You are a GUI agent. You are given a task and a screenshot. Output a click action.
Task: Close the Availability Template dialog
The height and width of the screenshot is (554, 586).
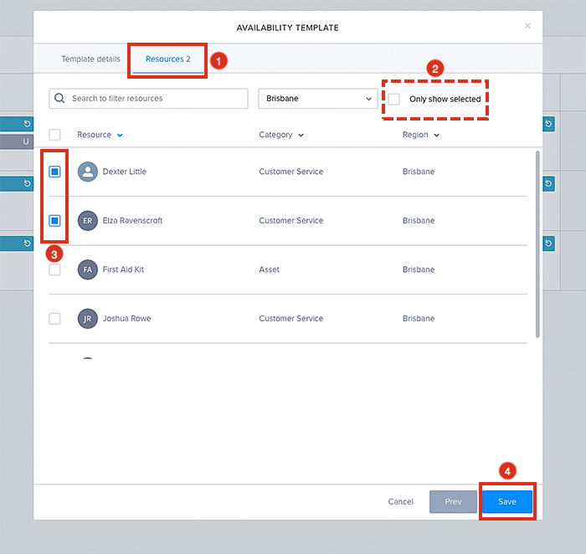click(x=527, y=25)
